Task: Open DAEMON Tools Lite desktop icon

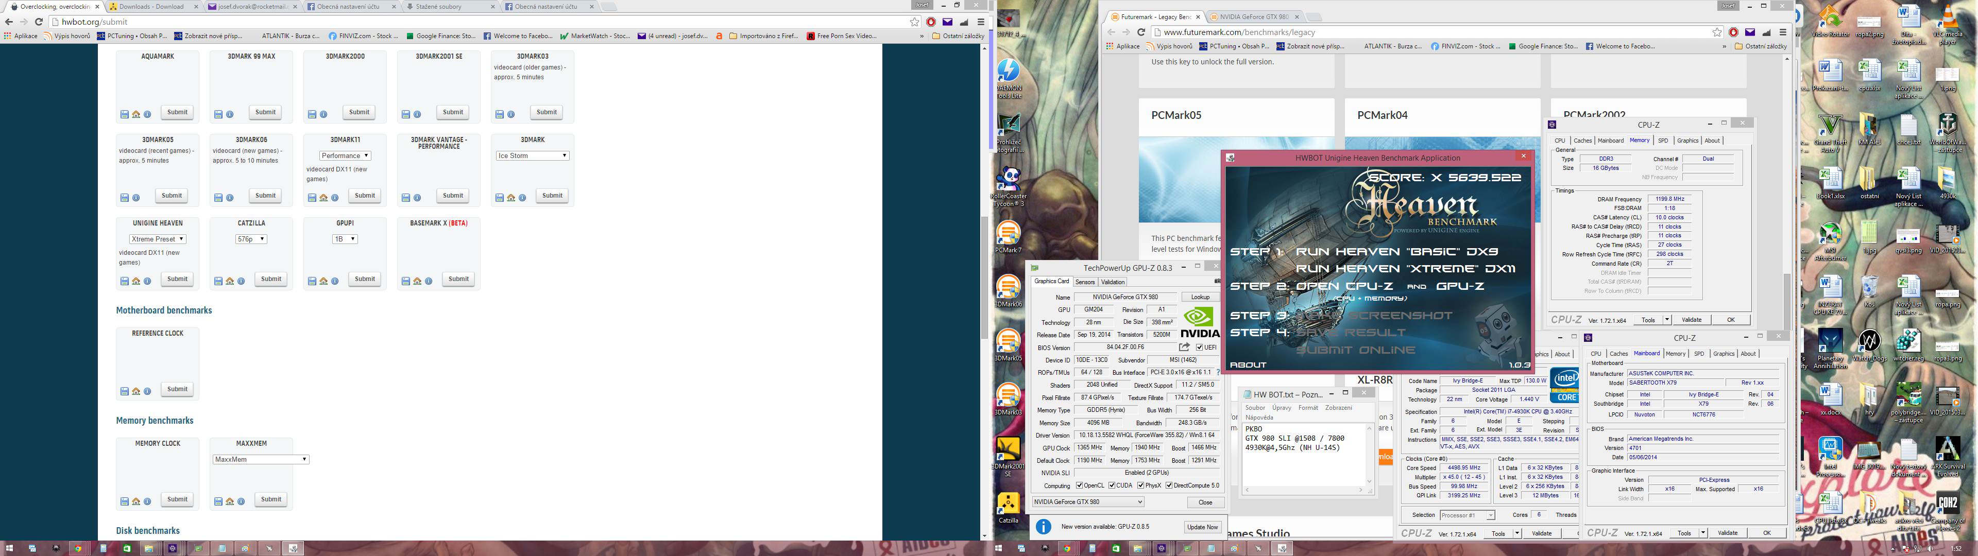Action: [x=1008, y=78]
